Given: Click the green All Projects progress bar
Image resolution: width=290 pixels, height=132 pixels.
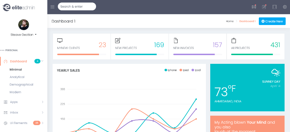Looking at the screenshot, I should point(252,54).
